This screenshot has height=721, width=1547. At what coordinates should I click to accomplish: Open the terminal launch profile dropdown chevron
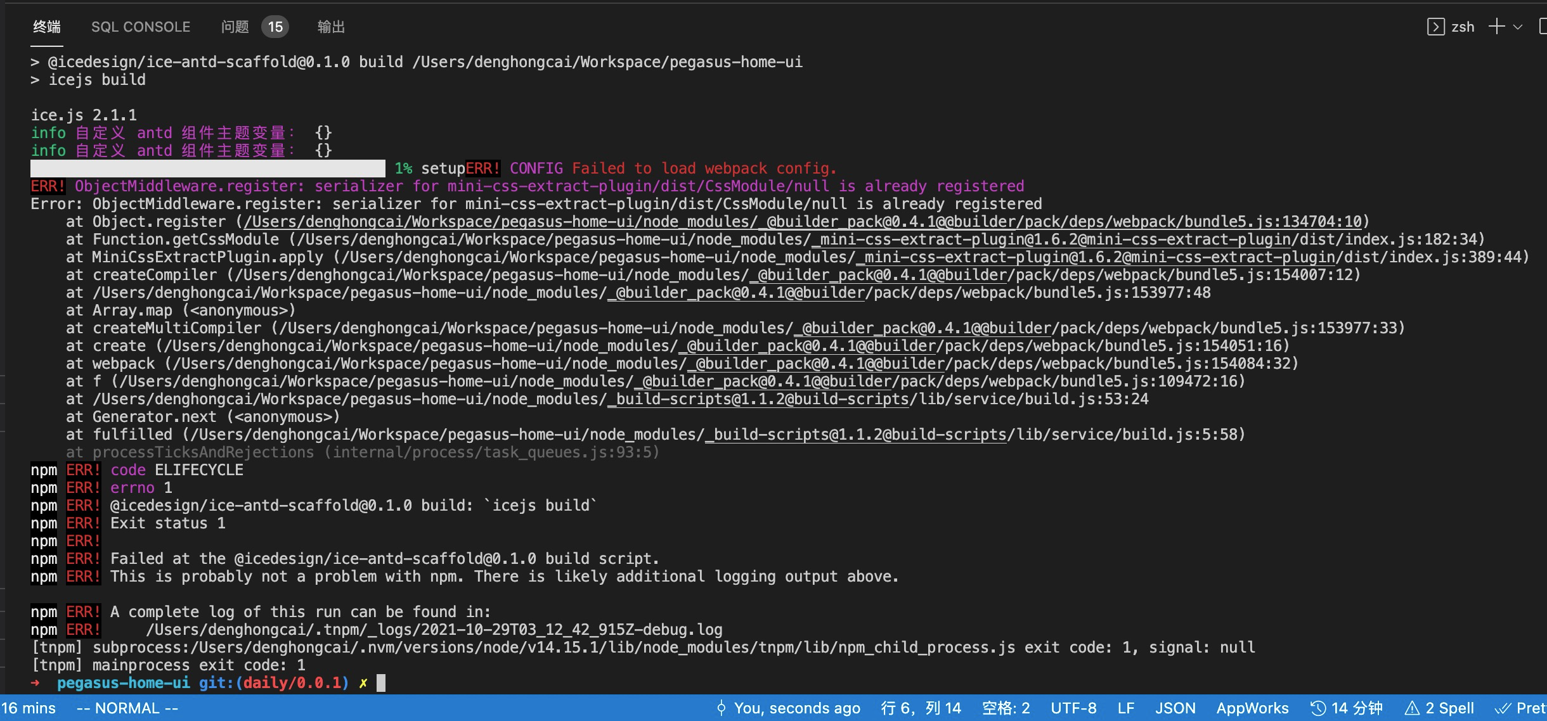[1518, 27]
